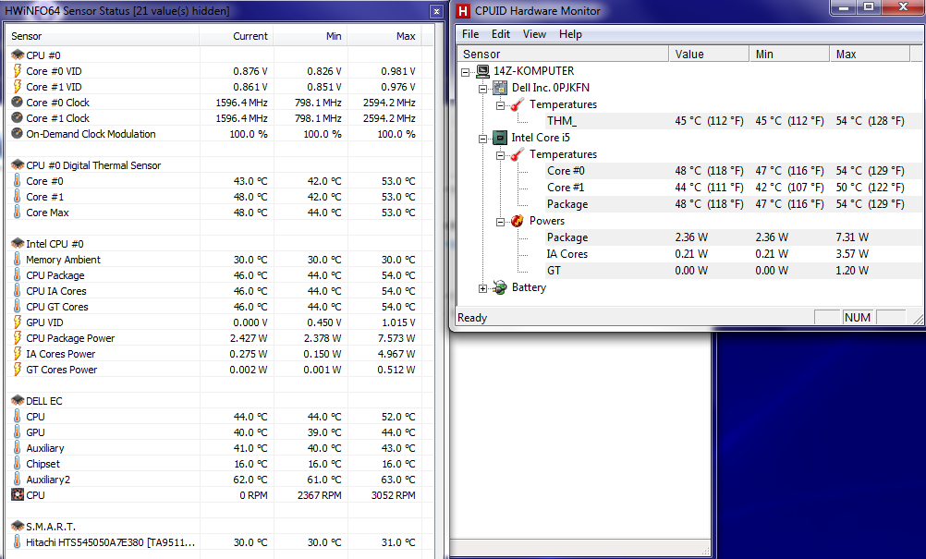Collapse the 14Z-KOMPUTER tree node
The width and height of the screenshot is (926, 559).
[x=466, y=72]
